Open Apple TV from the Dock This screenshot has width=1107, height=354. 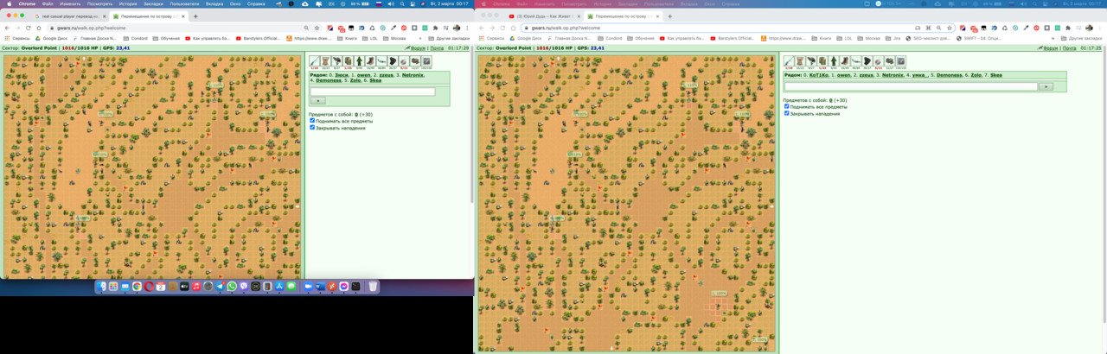click(x=184, y=286)
